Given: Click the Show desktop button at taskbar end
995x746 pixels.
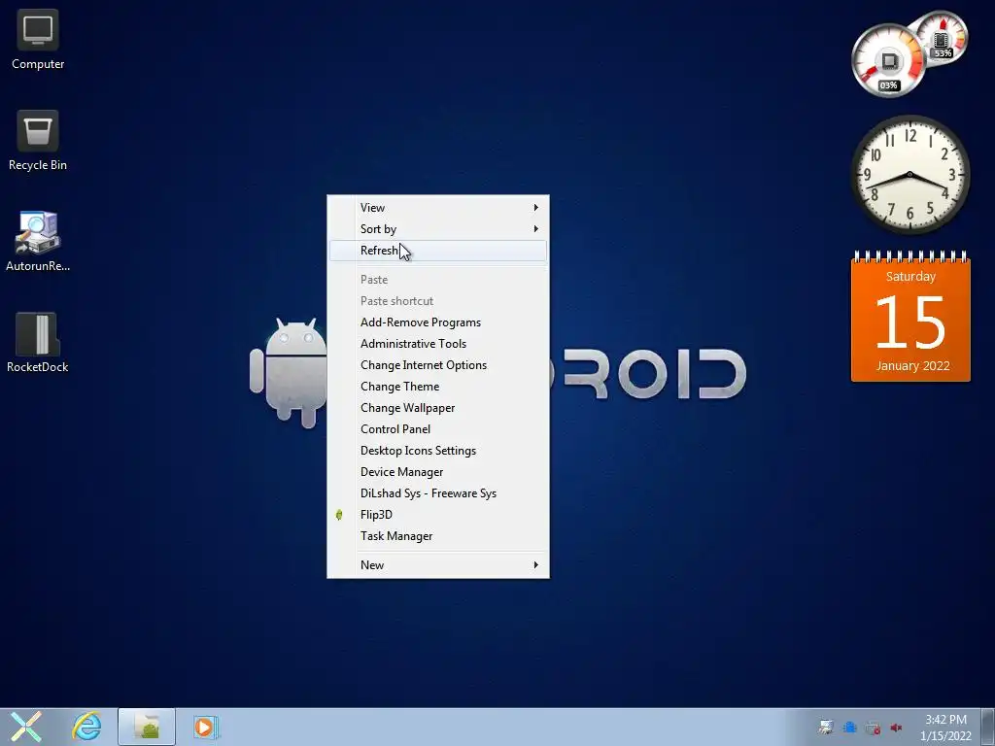Looking at the screenshot, I should coord(988,727).
